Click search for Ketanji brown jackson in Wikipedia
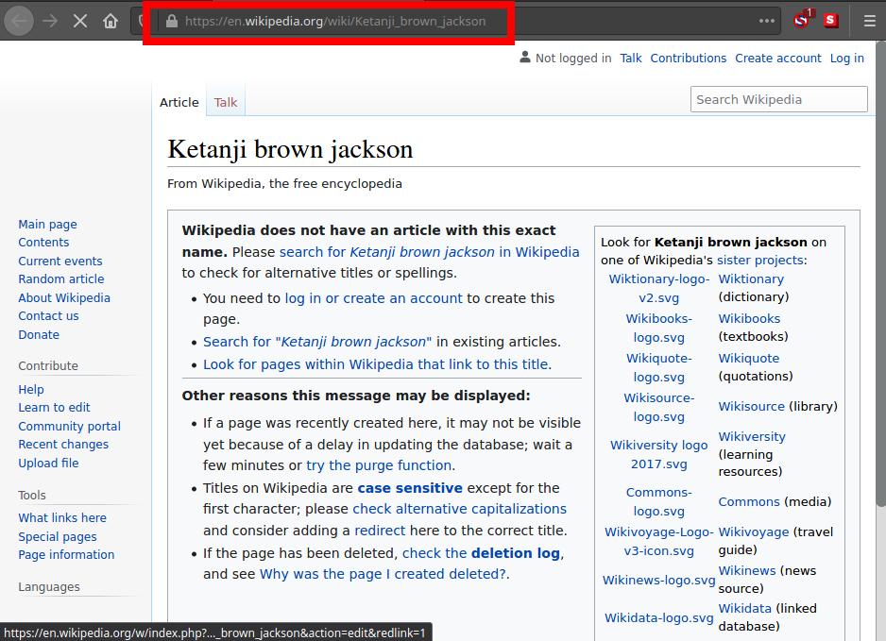The height and width of the screenshot is (641, 886). [x=430, y=252]
